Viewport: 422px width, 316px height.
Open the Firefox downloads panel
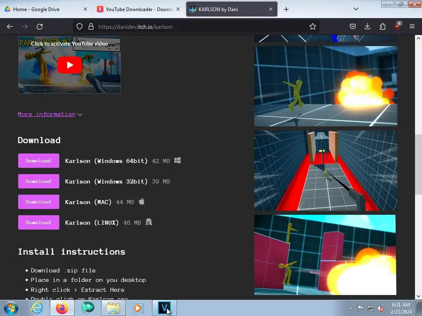coord(367,27)
